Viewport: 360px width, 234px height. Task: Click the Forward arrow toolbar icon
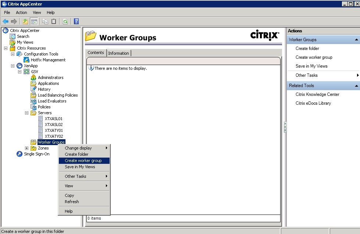14,22
